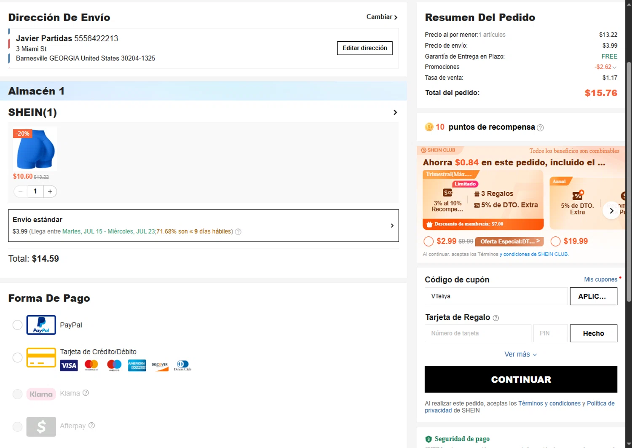Open Klarna help question mark
Viewport: 632px width, 448px height.
pos(86,393)
